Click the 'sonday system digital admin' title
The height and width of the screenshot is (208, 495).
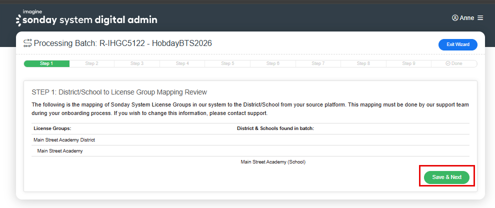(x=89, y=20)
